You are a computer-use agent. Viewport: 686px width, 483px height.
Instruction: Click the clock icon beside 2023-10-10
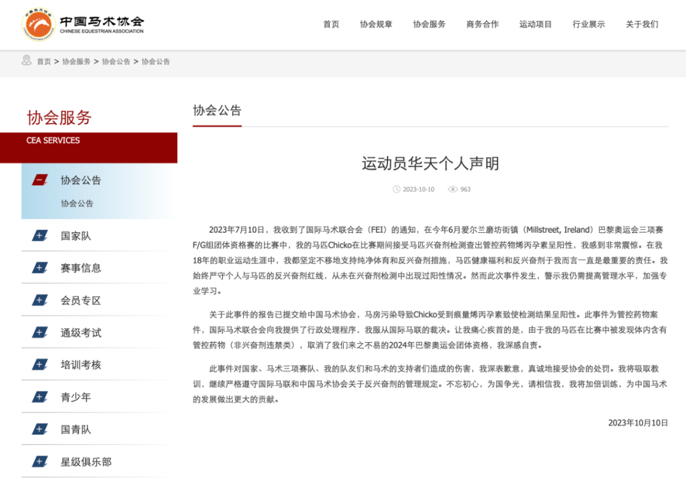[x=396, y=189]
